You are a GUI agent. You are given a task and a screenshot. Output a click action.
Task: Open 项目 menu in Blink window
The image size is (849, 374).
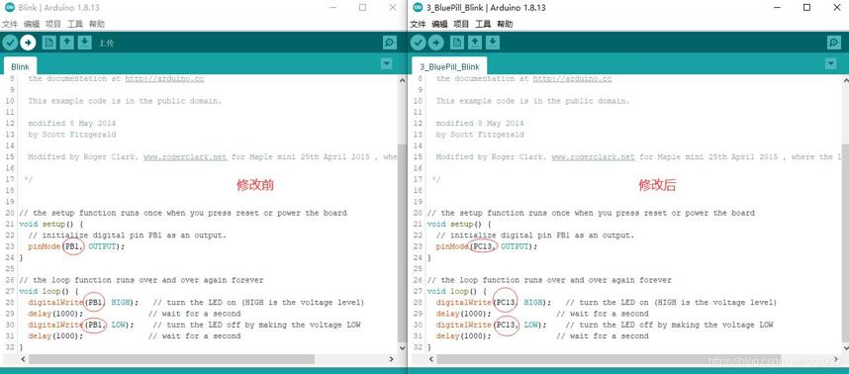click(53, 24)
